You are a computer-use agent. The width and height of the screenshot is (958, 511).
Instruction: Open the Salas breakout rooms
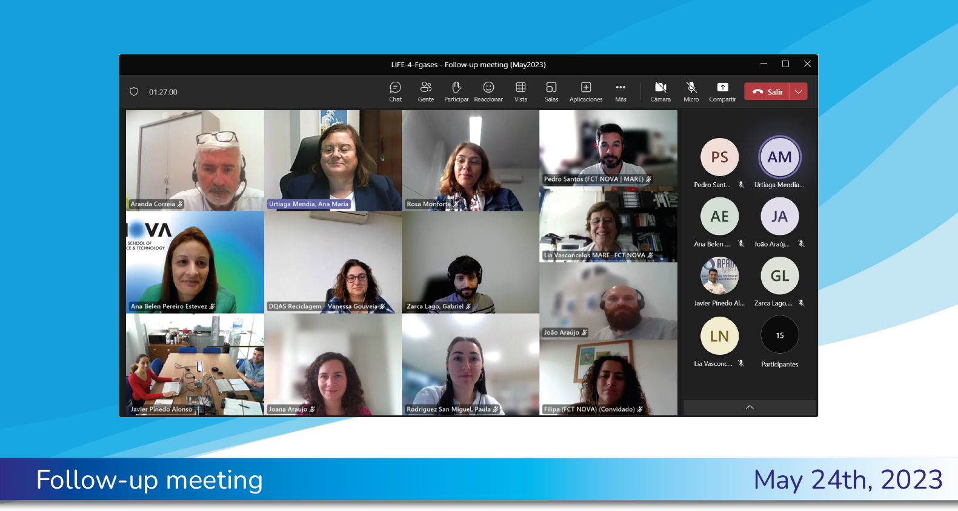[x=551, y=91]
